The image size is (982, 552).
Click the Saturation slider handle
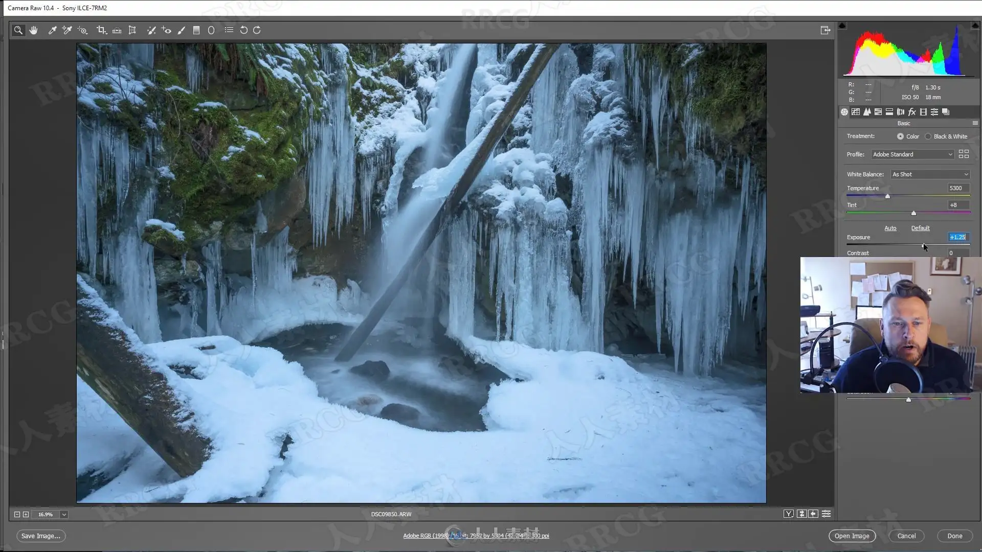pyautogui.click(x=908, y=400)
